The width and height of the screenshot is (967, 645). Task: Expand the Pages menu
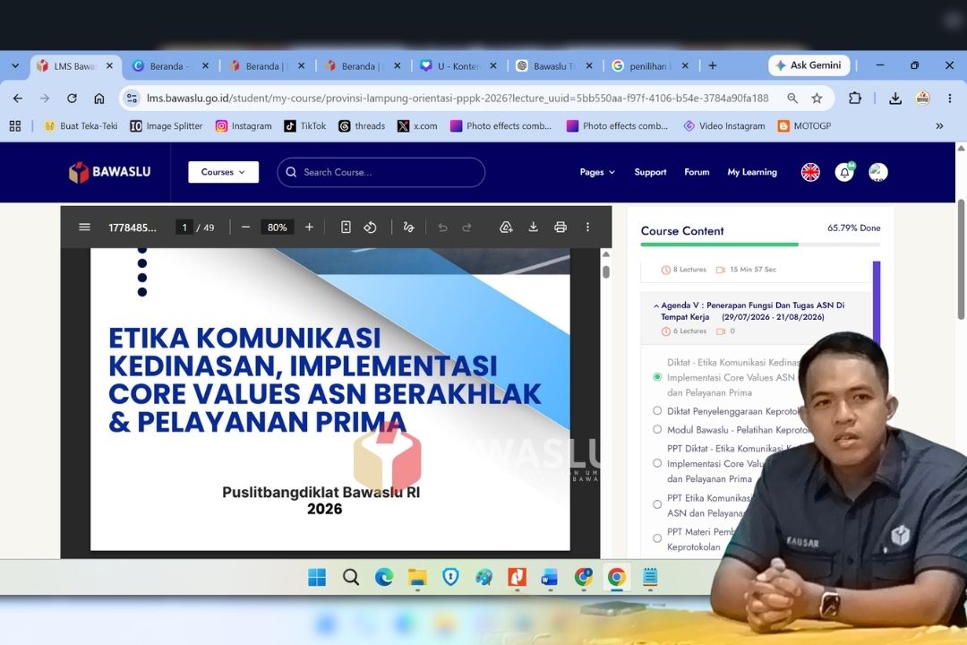coord(597,172)
